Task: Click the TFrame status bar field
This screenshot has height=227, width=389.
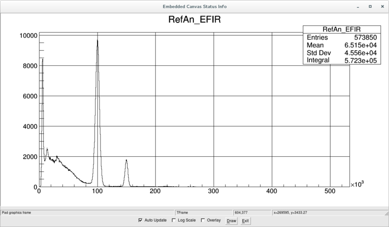Action: pyautogui.click(x=203, y=212)
